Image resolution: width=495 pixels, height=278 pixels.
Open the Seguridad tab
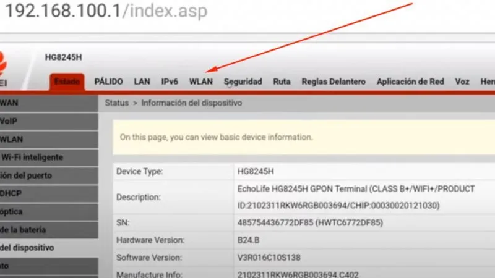tap(243, 82)
